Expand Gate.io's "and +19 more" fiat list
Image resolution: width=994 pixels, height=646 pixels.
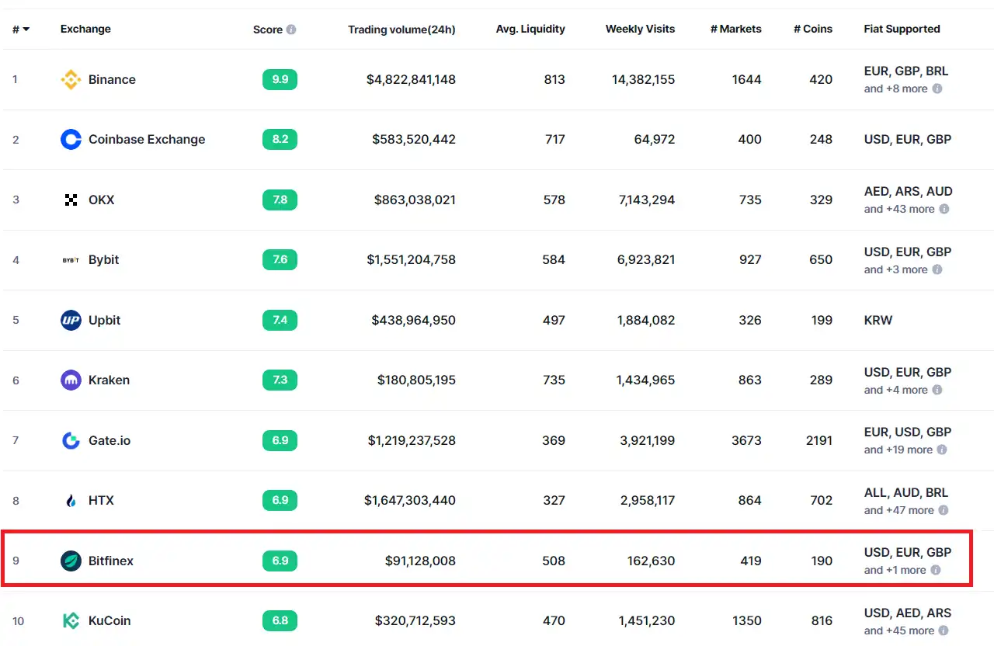pyautogui.click(x=898, y=450)
